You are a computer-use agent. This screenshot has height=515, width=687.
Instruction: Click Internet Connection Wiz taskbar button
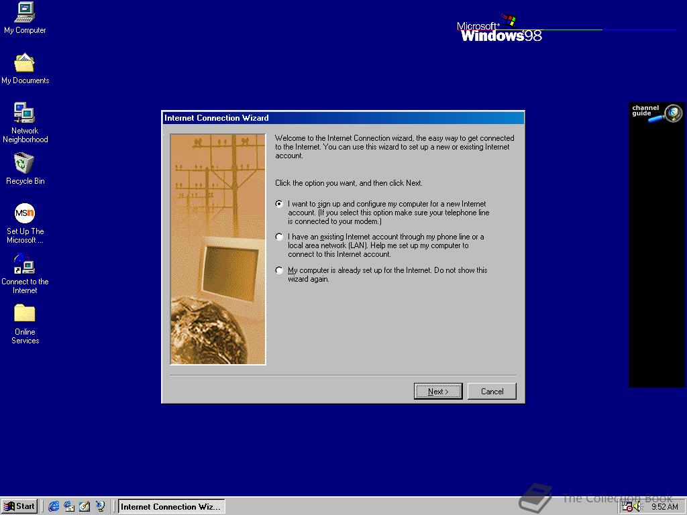(x=171, y=507)
